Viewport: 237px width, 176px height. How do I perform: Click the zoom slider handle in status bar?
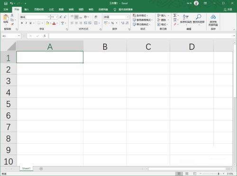(x=219, y=174)
